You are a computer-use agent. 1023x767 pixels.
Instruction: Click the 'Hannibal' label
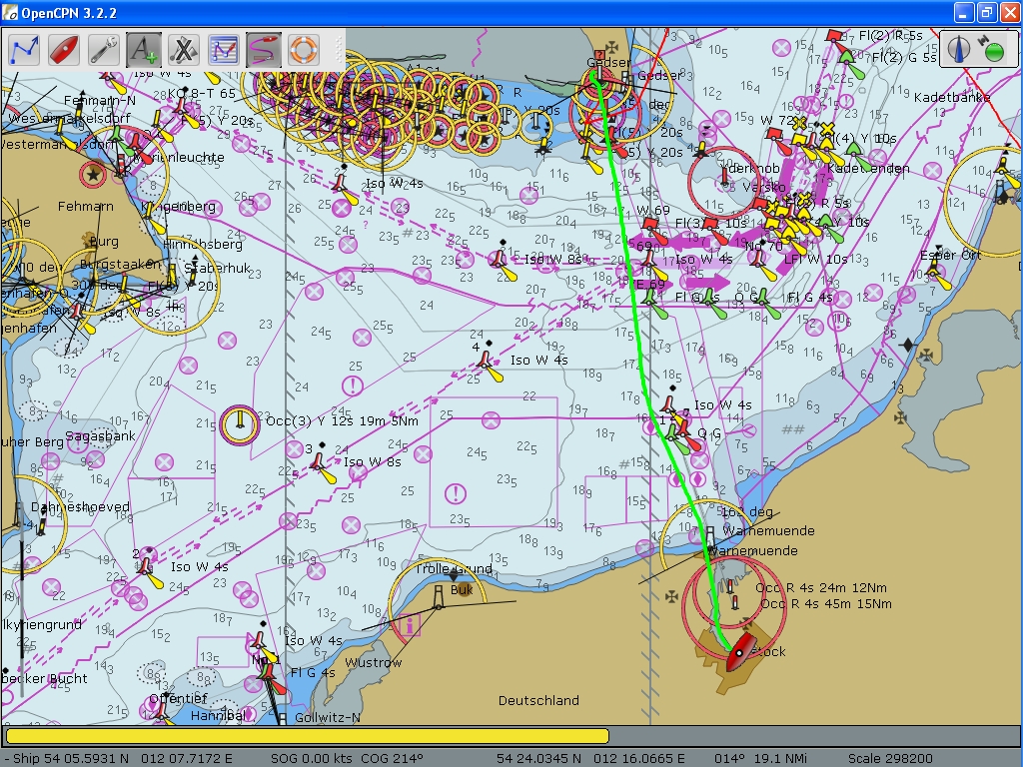pos(219,715)
